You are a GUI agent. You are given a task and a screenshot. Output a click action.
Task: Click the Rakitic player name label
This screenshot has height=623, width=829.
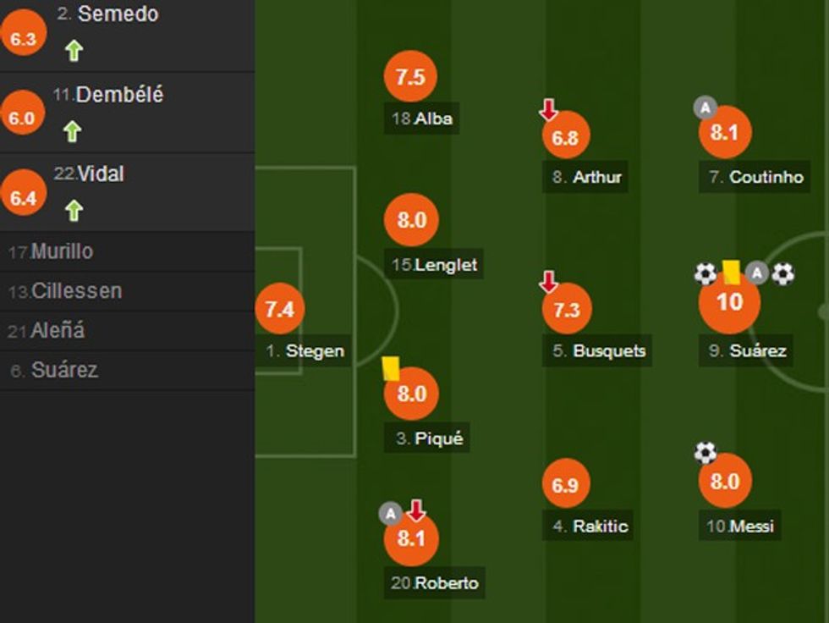[x=590, y=526]
